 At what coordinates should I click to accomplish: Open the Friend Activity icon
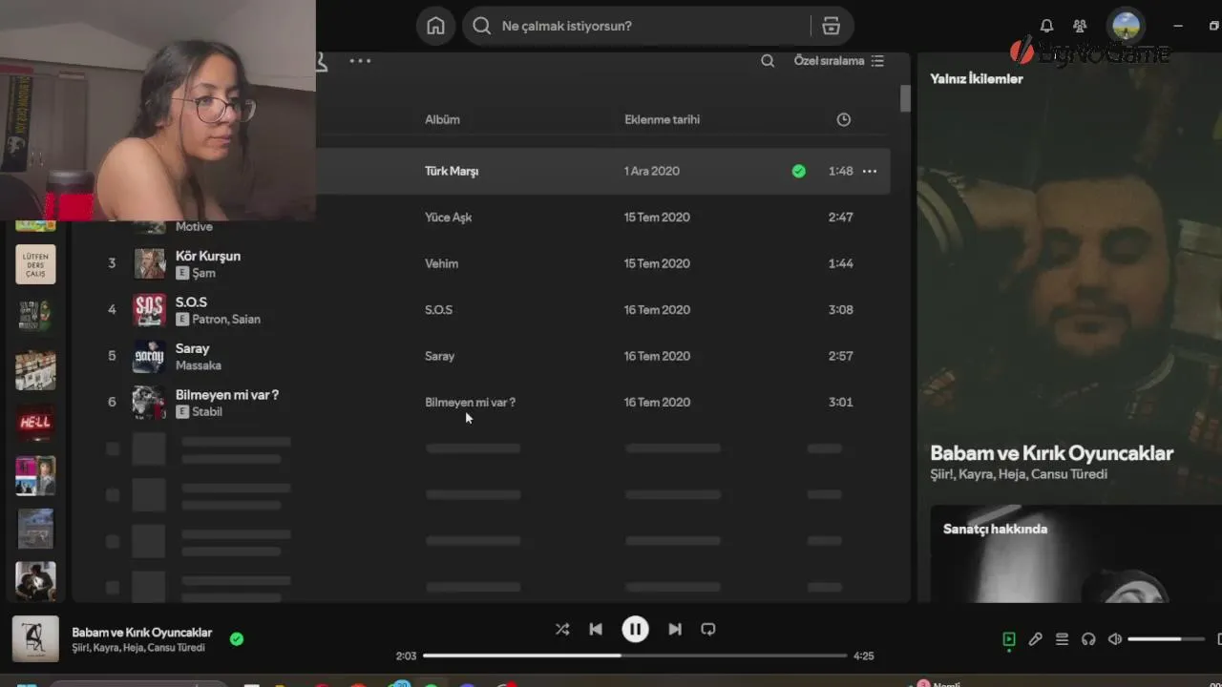click(1080, 26)
